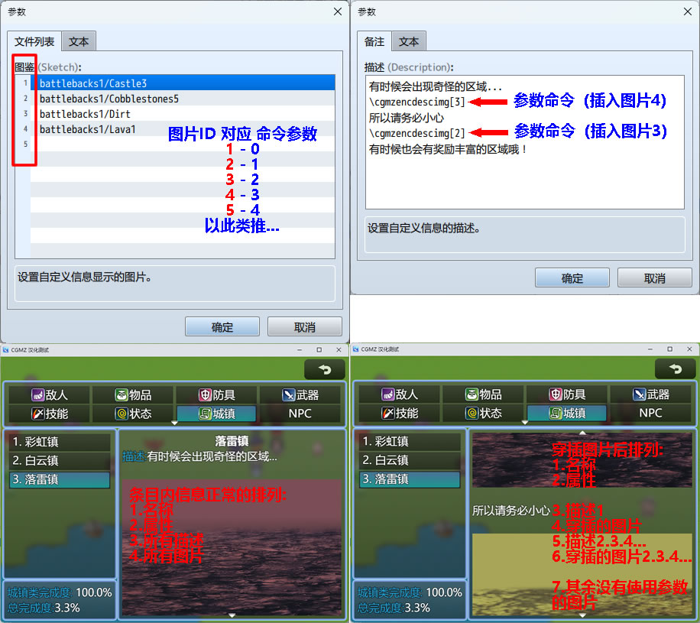Click 取消 in the 备注 dialog

tap(655, 277)
